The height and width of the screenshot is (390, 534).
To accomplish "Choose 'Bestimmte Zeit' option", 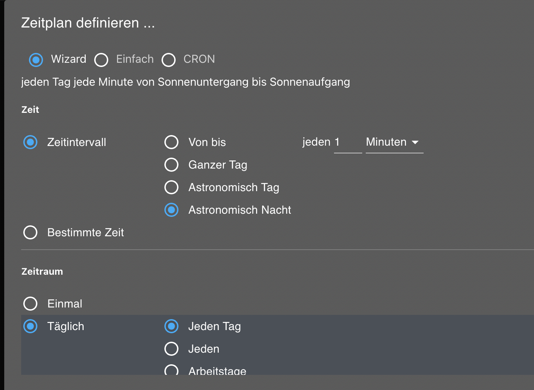I will 30,232.
